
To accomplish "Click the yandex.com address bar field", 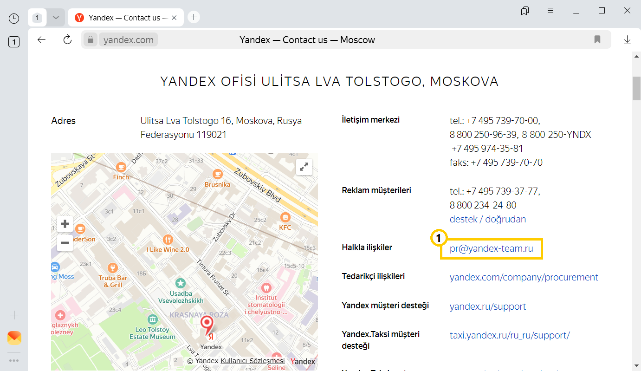I will [x=129, y=40].
